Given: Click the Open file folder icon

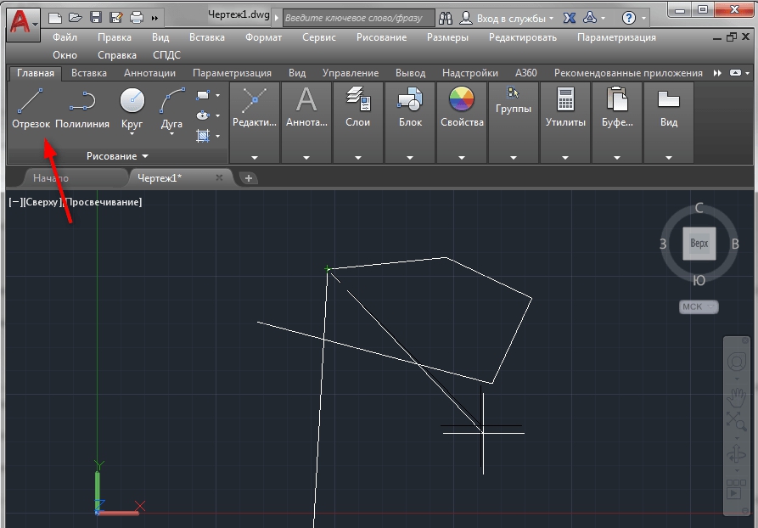Looking at the screenshot, I should coord(76,18).
